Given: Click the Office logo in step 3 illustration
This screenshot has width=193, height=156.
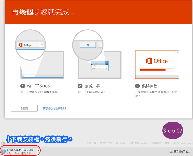Looking at the screenshot, I should 157,61.
